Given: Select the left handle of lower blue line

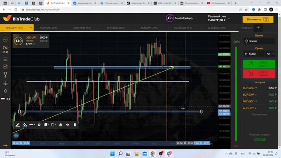Looking at the screenshot, I should (19, 111).
